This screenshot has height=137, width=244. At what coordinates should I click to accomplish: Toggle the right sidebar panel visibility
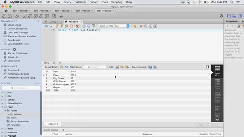(x=240, y=16)
